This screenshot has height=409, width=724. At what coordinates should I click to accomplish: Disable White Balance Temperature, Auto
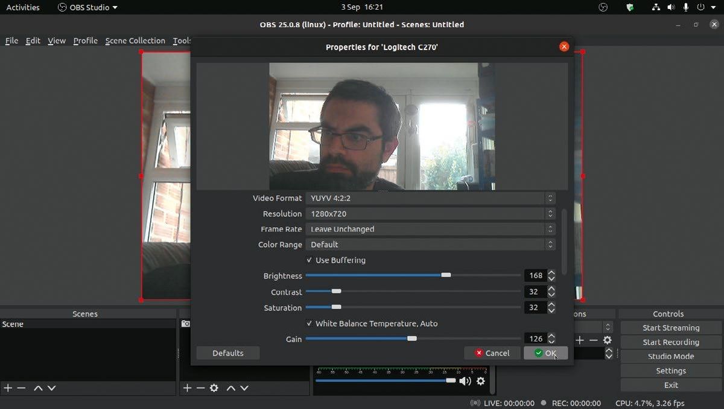coord(310,323)
